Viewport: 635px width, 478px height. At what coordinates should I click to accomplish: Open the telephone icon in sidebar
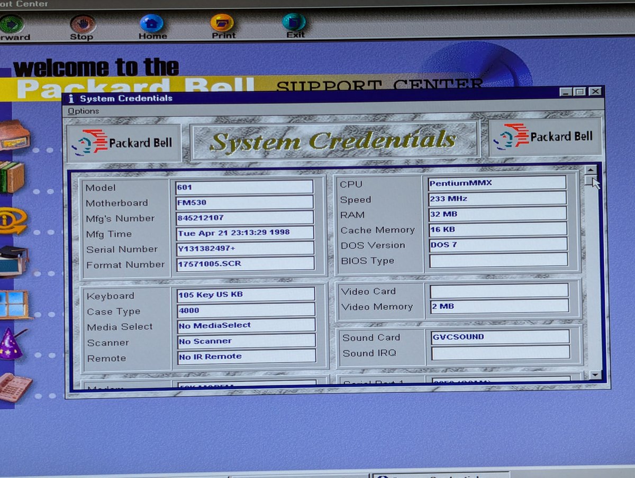15,387
